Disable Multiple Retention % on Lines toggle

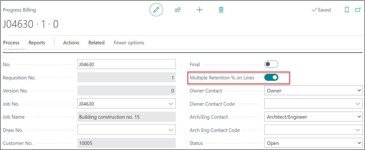tap(271, 78)
